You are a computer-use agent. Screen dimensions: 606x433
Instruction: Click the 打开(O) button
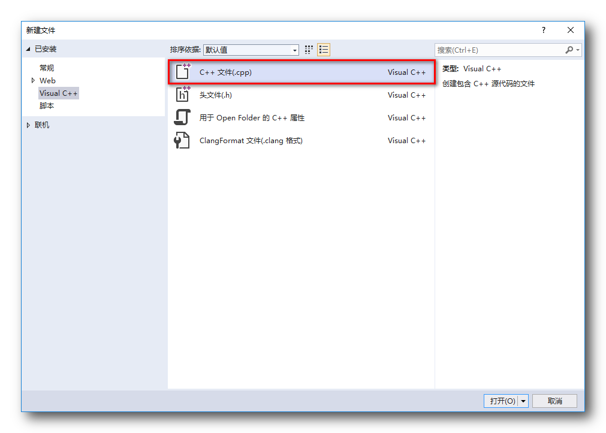[x=501, y=401]
